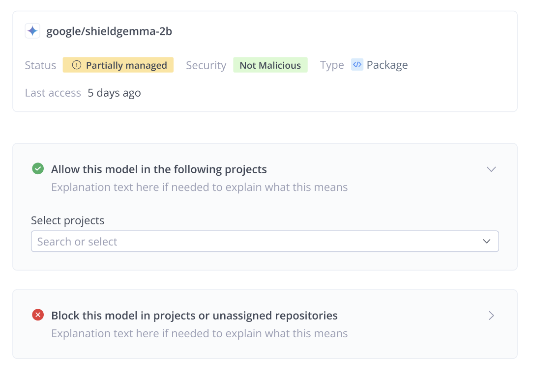
Task: Select the code brackets Package type icon
Action: pyautogui.click(x=356, y=64)
